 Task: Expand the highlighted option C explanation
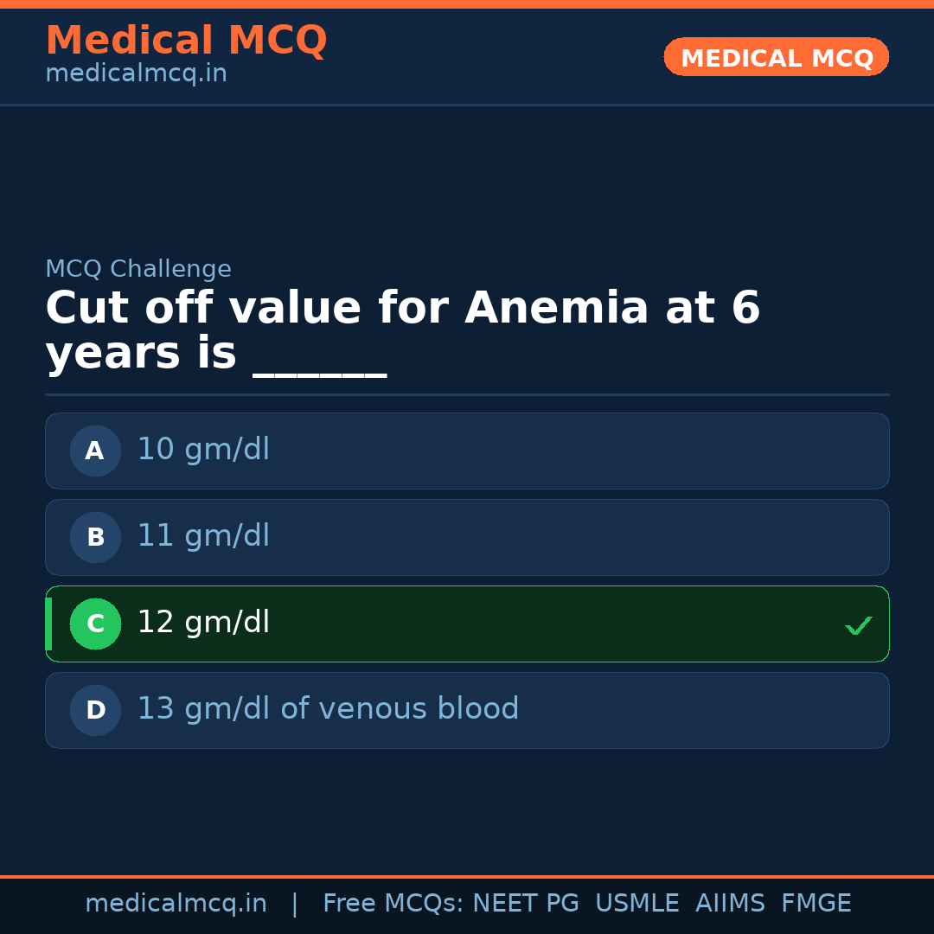click(467, 624)
